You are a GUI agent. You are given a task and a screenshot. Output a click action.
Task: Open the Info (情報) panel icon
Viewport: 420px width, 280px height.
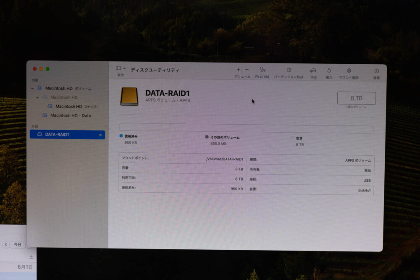point(376,71)
